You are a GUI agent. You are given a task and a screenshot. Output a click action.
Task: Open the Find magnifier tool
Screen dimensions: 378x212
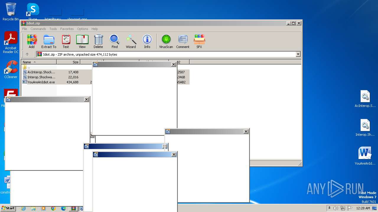click(115, 42)
